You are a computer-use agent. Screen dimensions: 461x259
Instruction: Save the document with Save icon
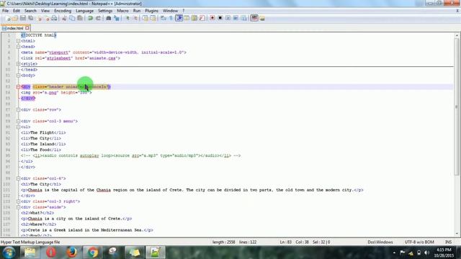click(x=23, y=18)
